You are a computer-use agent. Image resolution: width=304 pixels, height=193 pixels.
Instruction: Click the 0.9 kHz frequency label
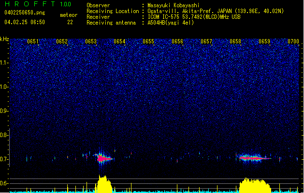tap(4, 111)
